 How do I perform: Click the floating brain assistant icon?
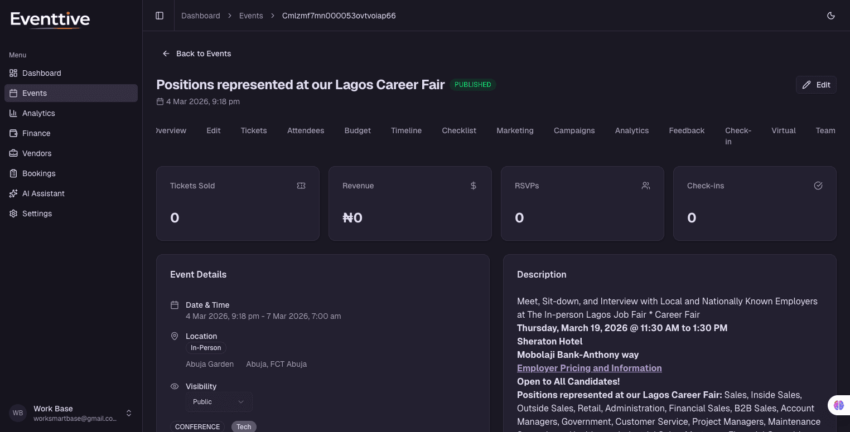coord(838,405)
